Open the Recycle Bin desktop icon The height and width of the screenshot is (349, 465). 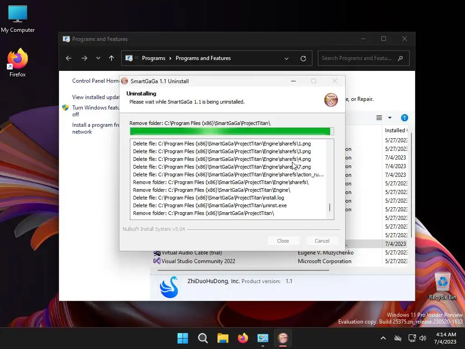[442, 286]
